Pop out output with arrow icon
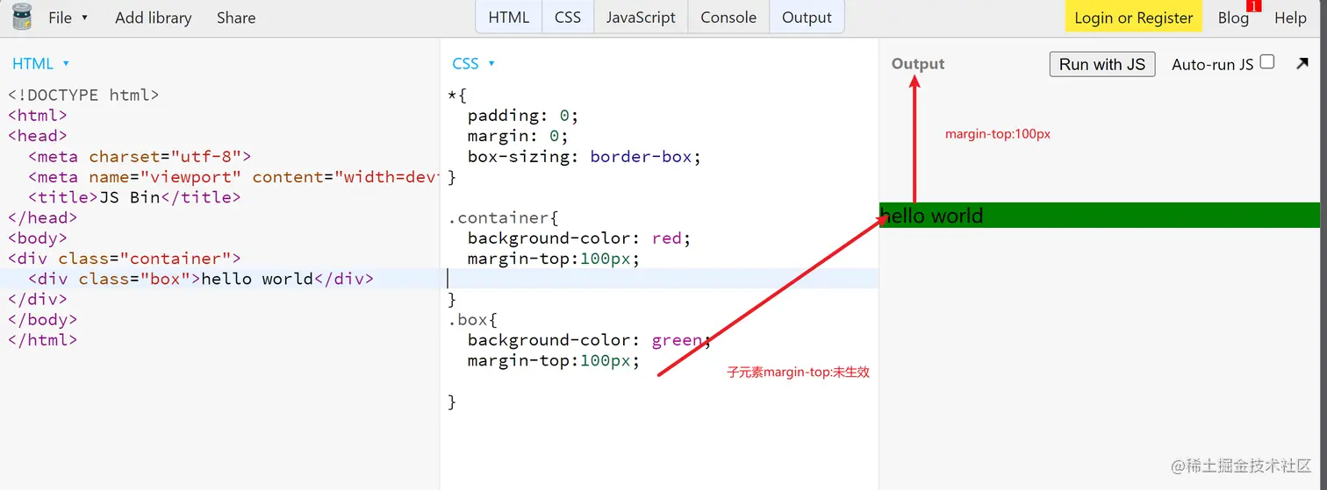This screenshot has height=490, width=1327. pyautogui.click(x=1302, y=63)
